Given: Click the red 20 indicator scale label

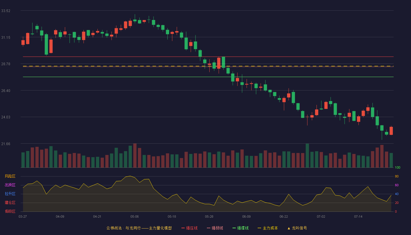Looking at the screenshot, I should coord(397,203).
